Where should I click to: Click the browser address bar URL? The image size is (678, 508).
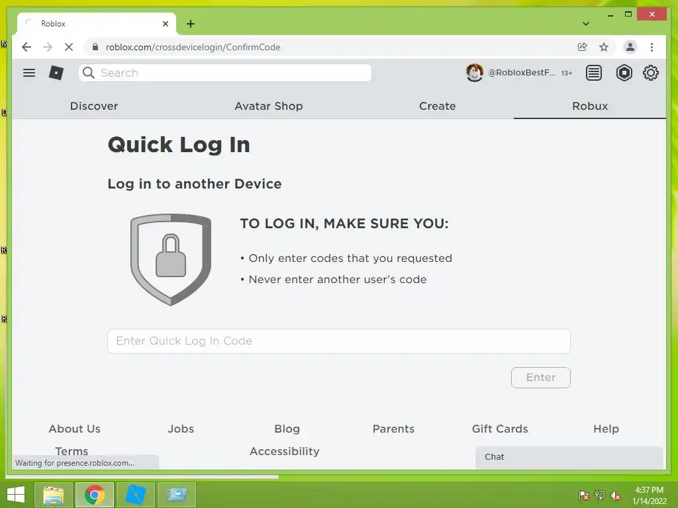click(193, 47)
